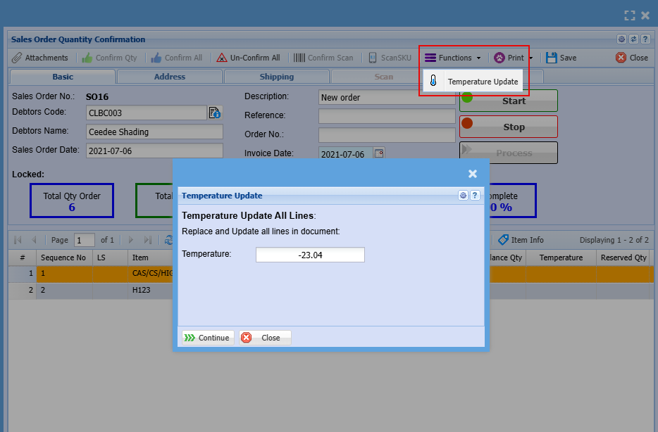Select Temperature Update menu entry
The width and height of the screenshot is (658, 432).
tap(473, 82)
